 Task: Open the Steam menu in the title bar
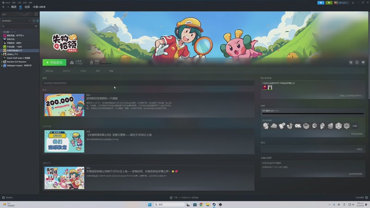tap(6, 3)
